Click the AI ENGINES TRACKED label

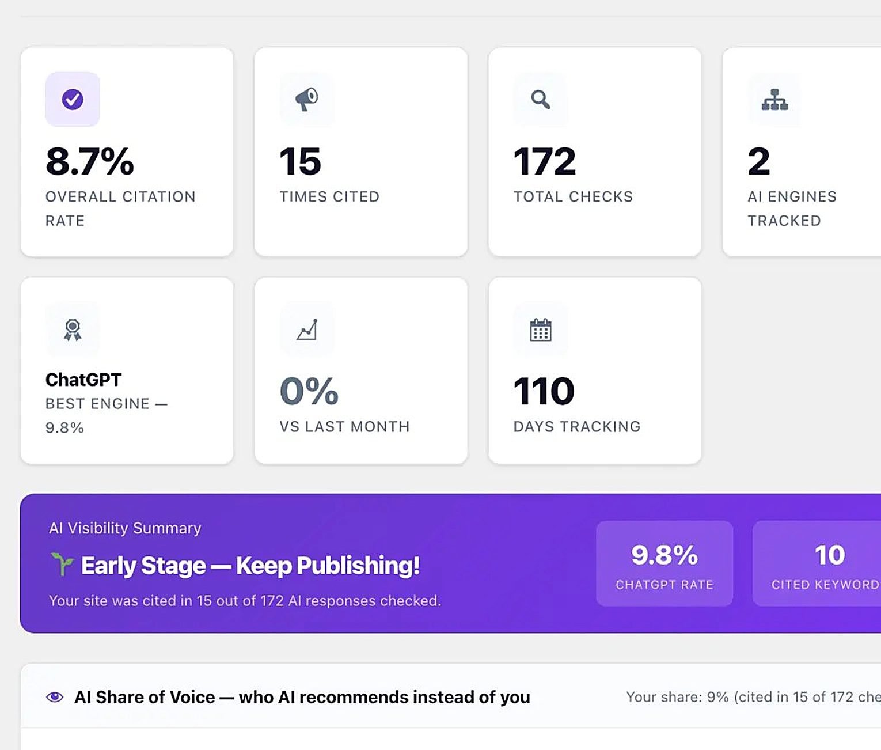(x=792, y=209)
